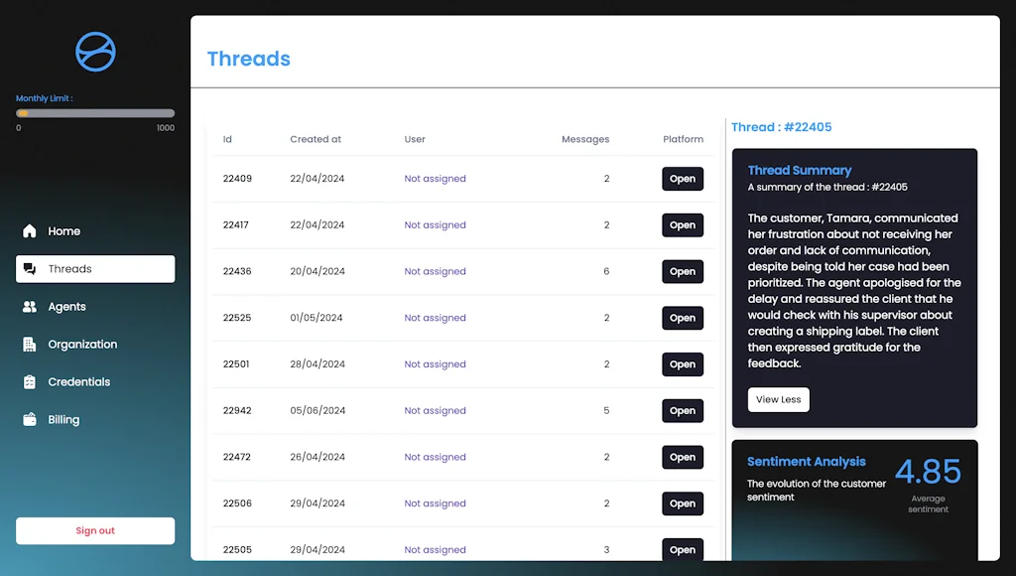Click the Sign out button
The image size is (1016, 576).
pos(94,530)
